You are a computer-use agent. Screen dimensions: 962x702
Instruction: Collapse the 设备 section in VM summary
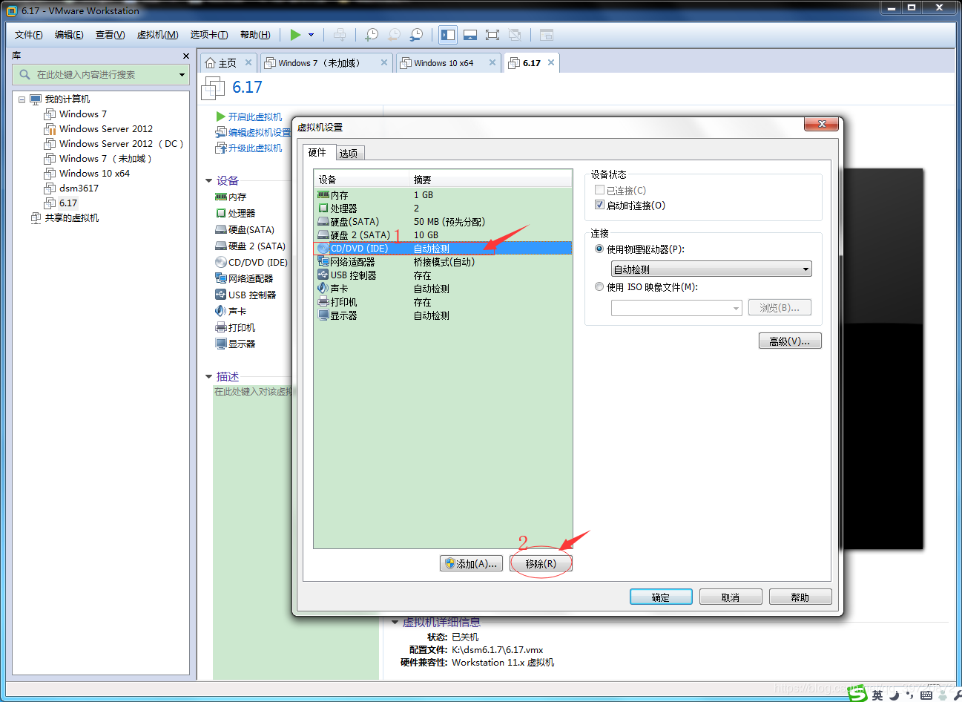209,180
